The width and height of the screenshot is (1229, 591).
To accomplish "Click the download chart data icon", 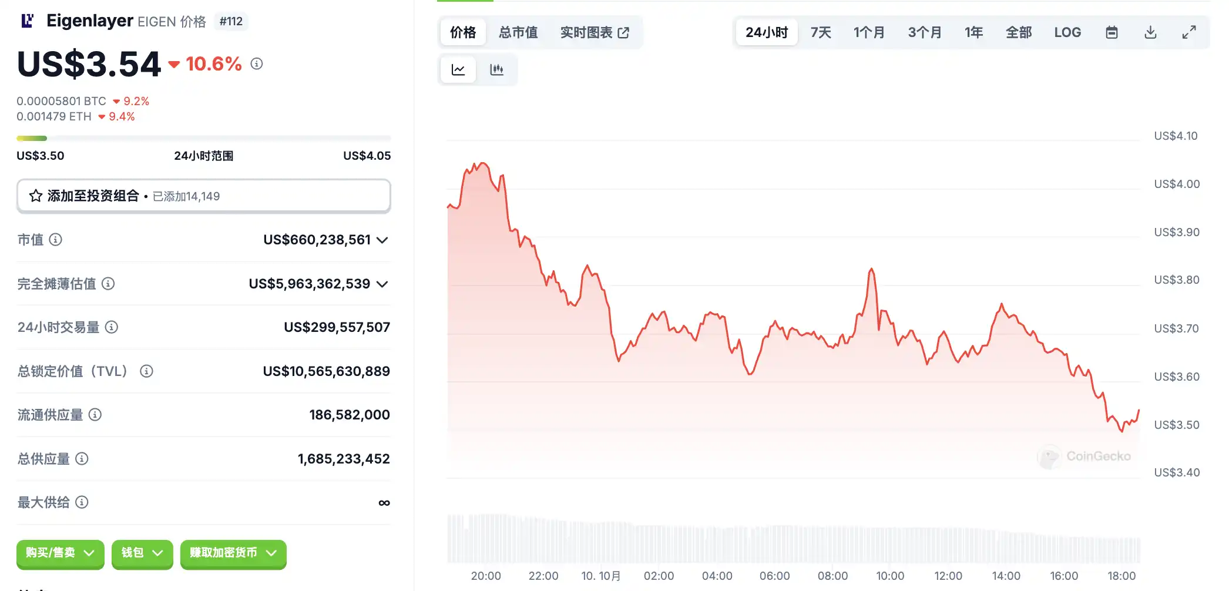I will (x=1150, y=32).
